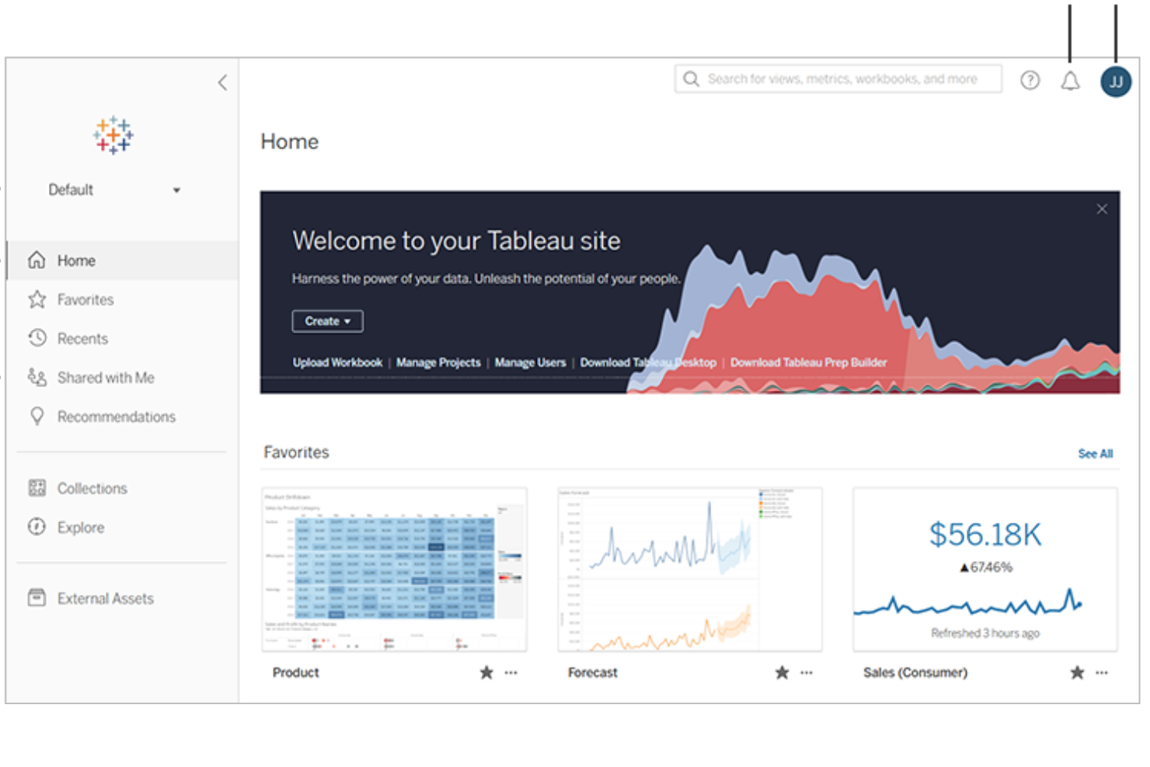The height and width of the screenshot is (767, 1150).
Task: Open the Product view thumbnail
Action: pos(395,570)
